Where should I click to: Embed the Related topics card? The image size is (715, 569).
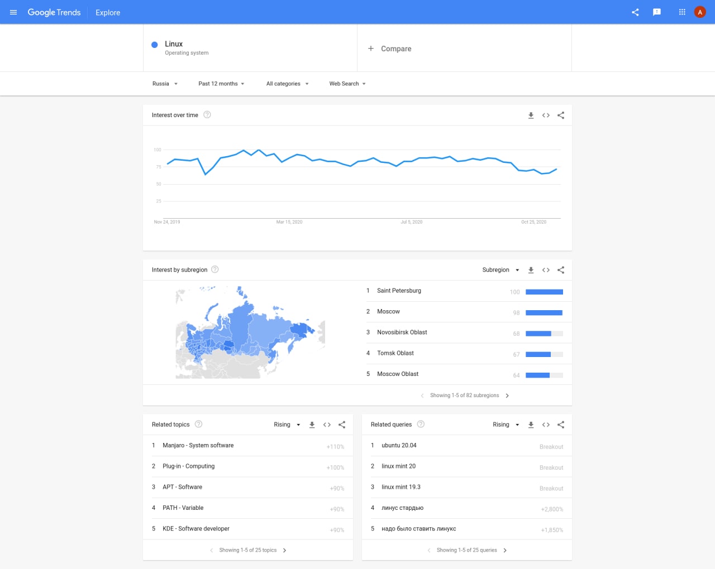pyautogui.click(x=327, y=425)
